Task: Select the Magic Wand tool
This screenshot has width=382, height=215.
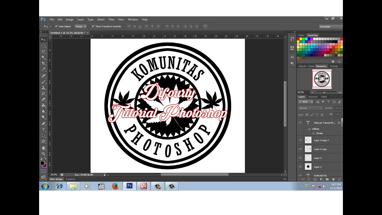Action: point(44,57)
